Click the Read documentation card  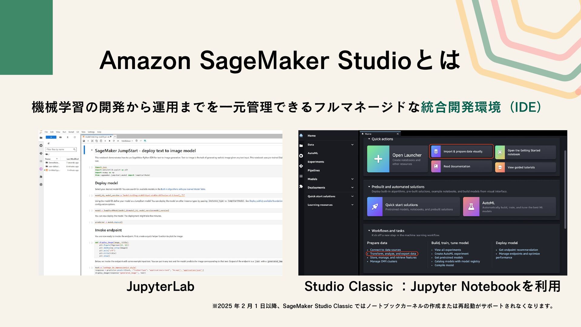click(461, 166)
